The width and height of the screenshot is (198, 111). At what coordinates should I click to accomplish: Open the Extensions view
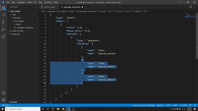point(3,36)
